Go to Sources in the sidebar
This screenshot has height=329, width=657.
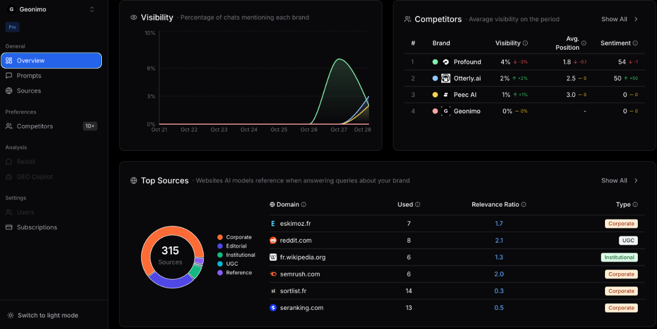tap(28, 91)
